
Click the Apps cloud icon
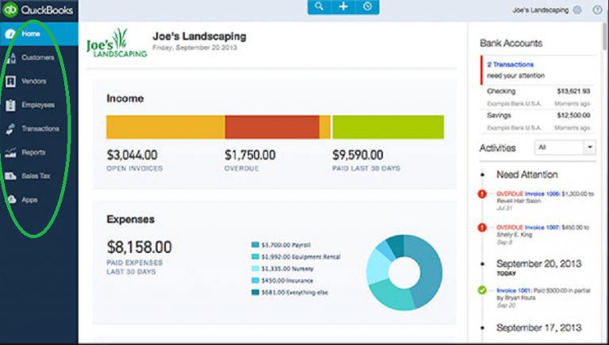pos(12,200)
